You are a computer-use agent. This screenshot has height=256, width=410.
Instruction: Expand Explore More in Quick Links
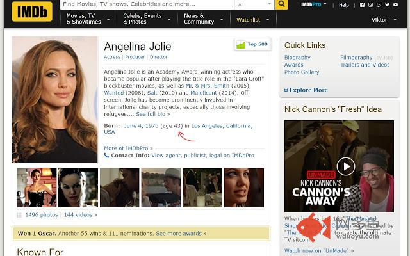pyautogui.click(x=306, y=90)
